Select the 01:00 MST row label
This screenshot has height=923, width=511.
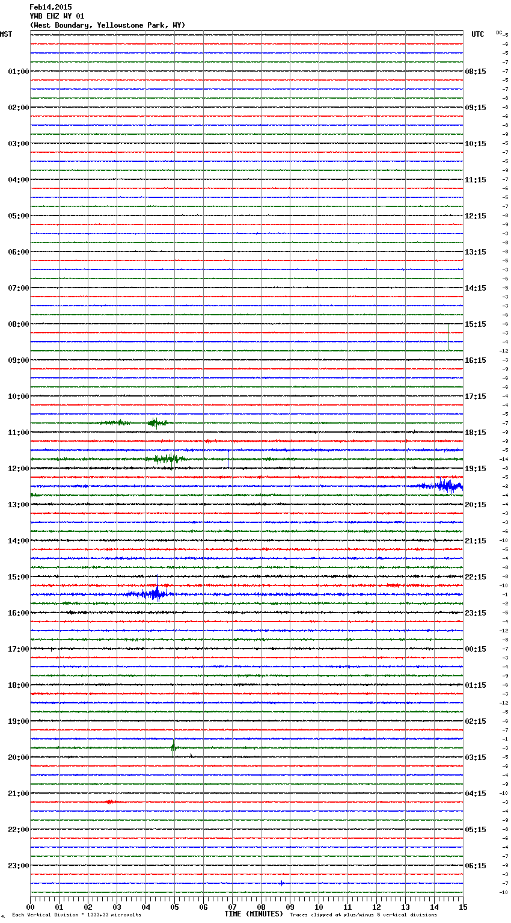[x=18, y=72]
